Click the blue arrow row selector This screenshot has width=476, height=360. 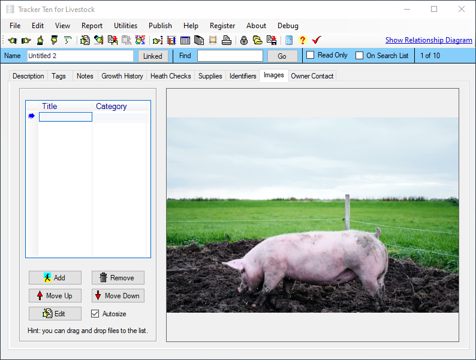32,116
